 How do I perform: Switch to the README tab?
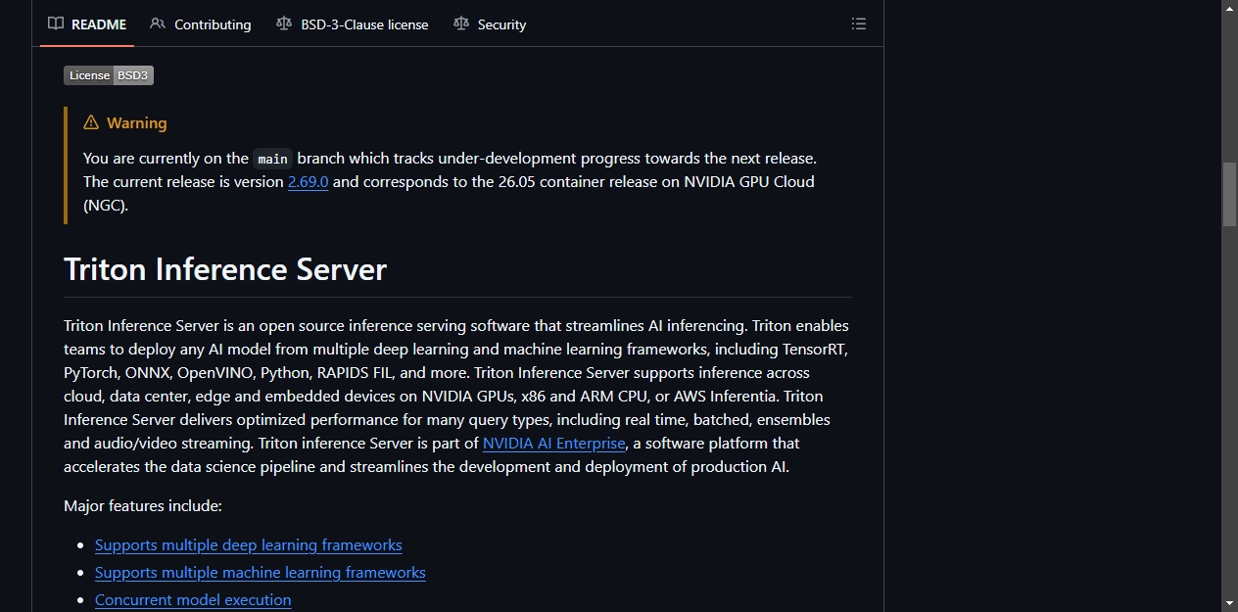tap(87, 24)
